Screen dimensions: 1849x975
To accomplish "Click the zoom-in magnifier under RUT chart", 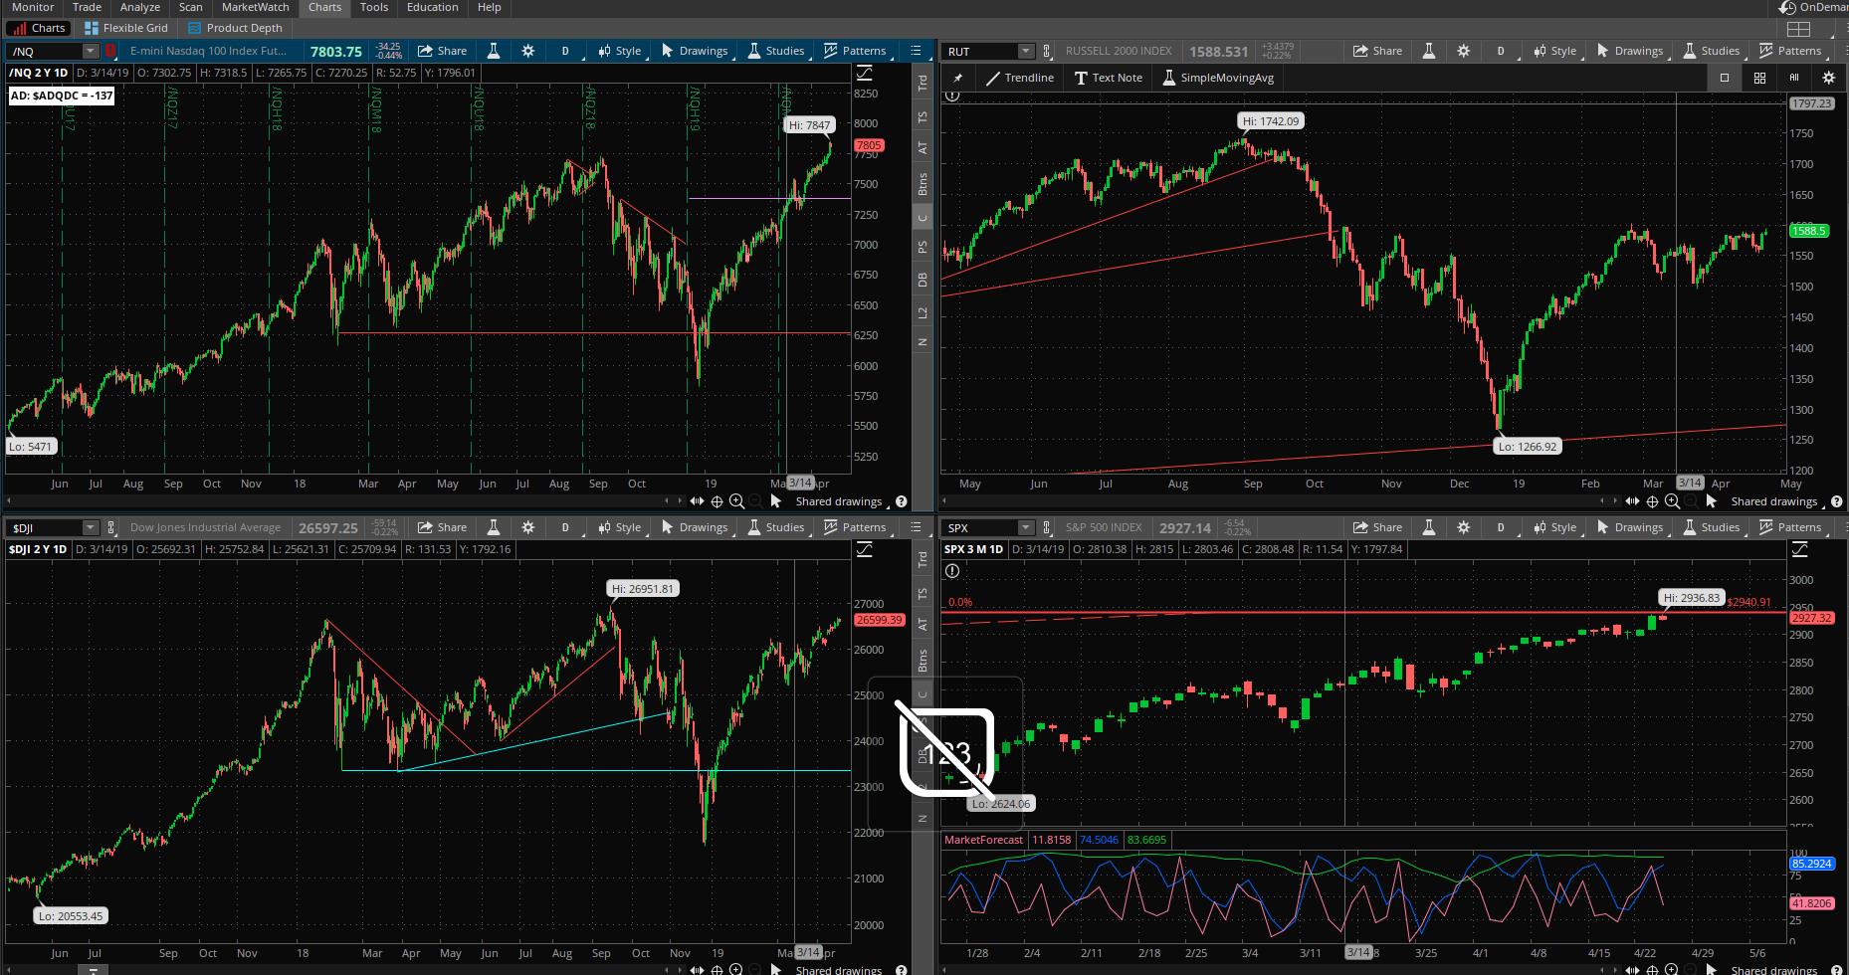I will [1672, 501].
